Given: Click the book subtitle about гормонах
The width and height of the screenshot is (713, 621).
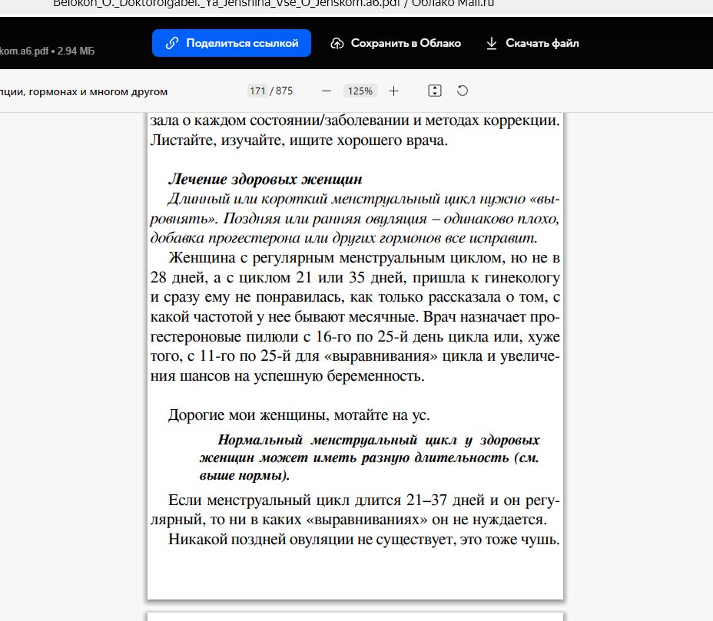Looking at the screenshot, I should tap(85, 91).
